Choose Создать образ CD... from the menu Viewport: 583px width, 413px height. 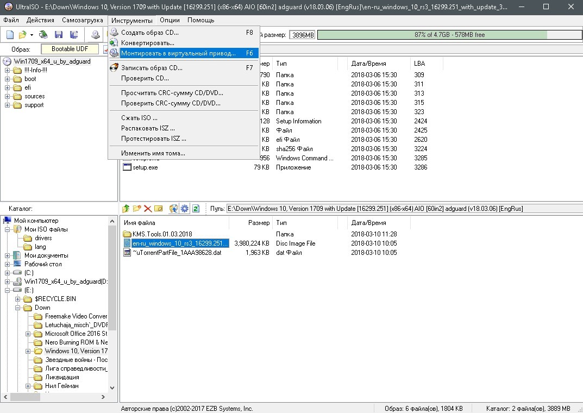click(184, 33)
